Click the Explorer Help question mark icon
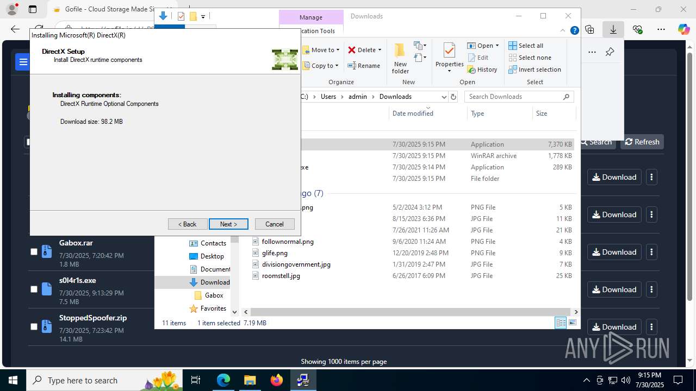 click(x=574, y=31)
